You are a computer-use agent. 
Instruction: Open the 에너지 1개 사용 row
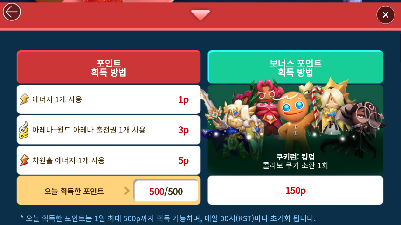click(x=109, y=99)
